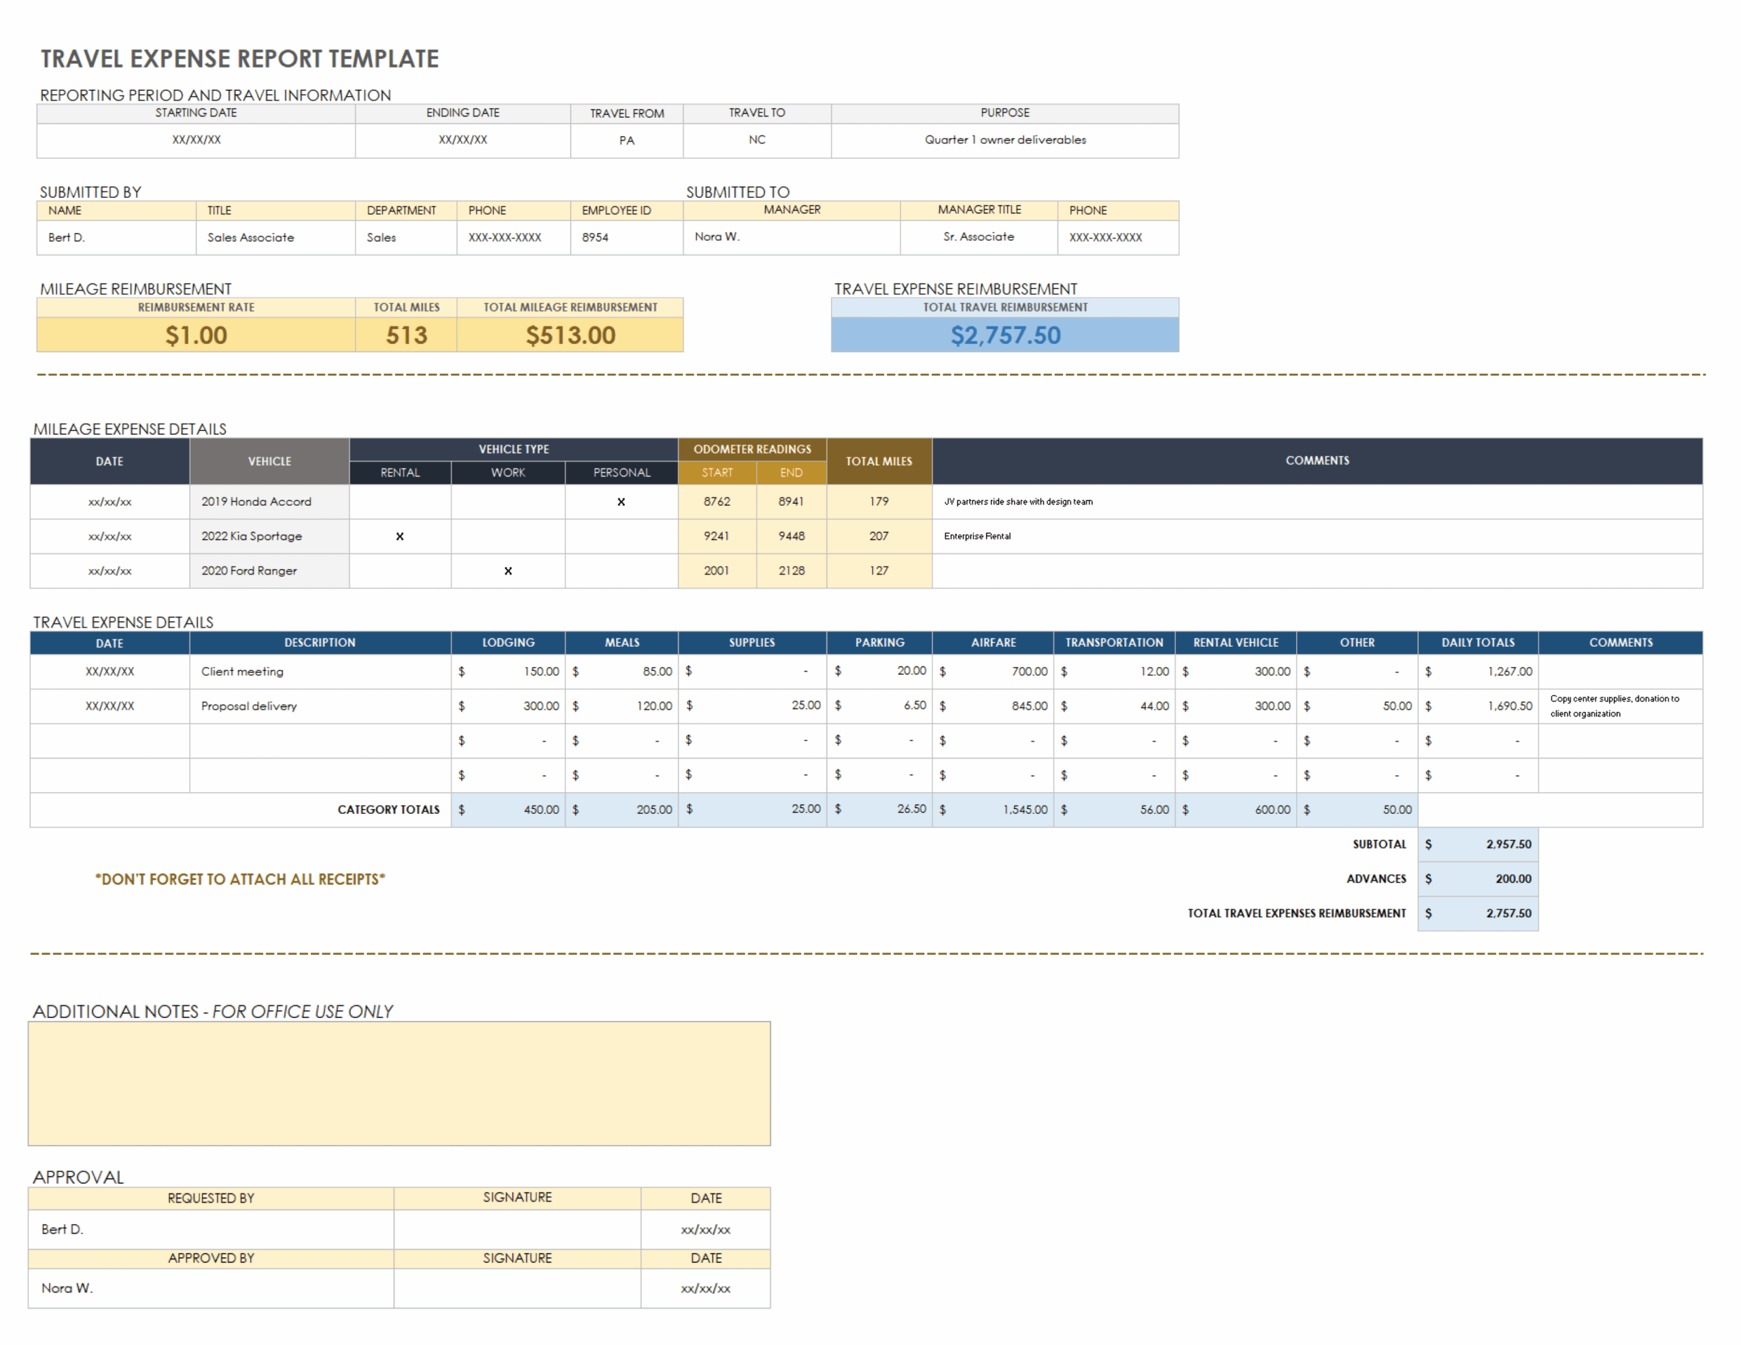This screenshot has width=1741, height=1345.
Task: Select the Total Miles value 513
Action: (x=406, y=335)
